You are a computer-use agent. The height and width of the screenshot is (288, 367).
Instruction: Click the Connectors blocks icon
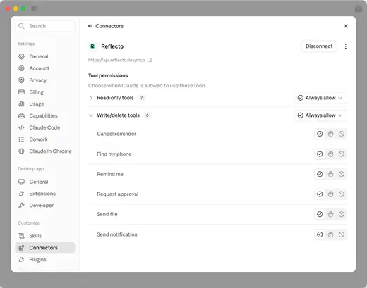pos(21,248)
